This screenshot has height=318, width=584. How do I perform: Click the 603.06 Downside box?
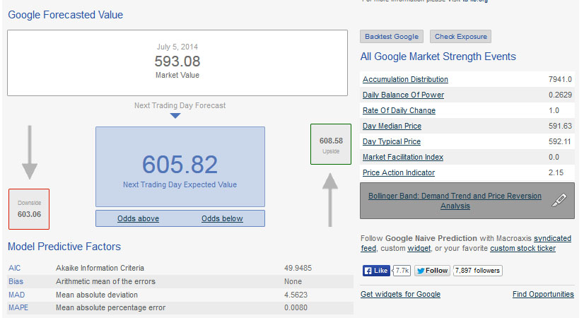[x=29, y=209]
